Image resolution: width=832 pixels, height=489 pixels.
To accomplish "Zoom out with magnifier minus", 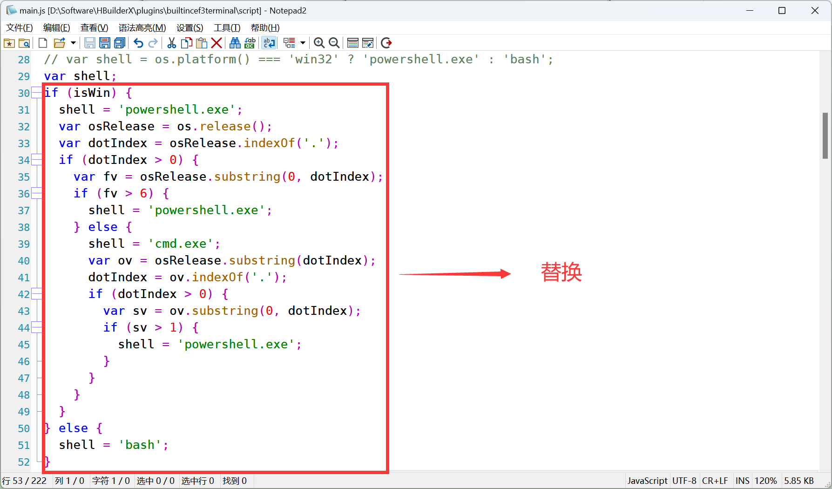I will (x=334, y=43).
